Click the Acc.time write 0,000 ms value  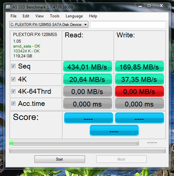point(140,104)
